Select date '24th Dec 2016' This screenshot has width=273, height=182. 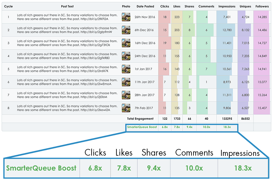coord(145,56)
